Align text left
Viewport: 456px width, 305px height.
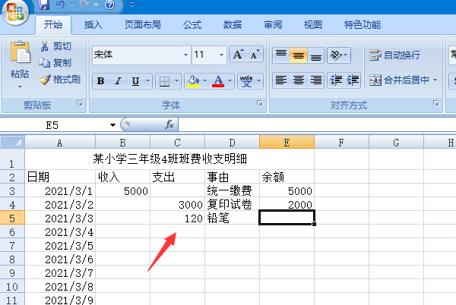coord(281,80)
